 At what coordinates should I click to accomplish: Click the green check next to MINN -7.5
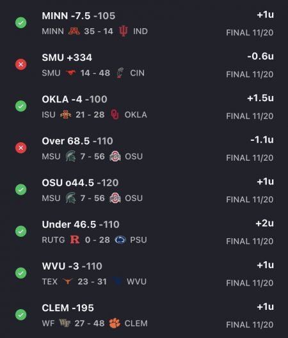coord(21,22)
